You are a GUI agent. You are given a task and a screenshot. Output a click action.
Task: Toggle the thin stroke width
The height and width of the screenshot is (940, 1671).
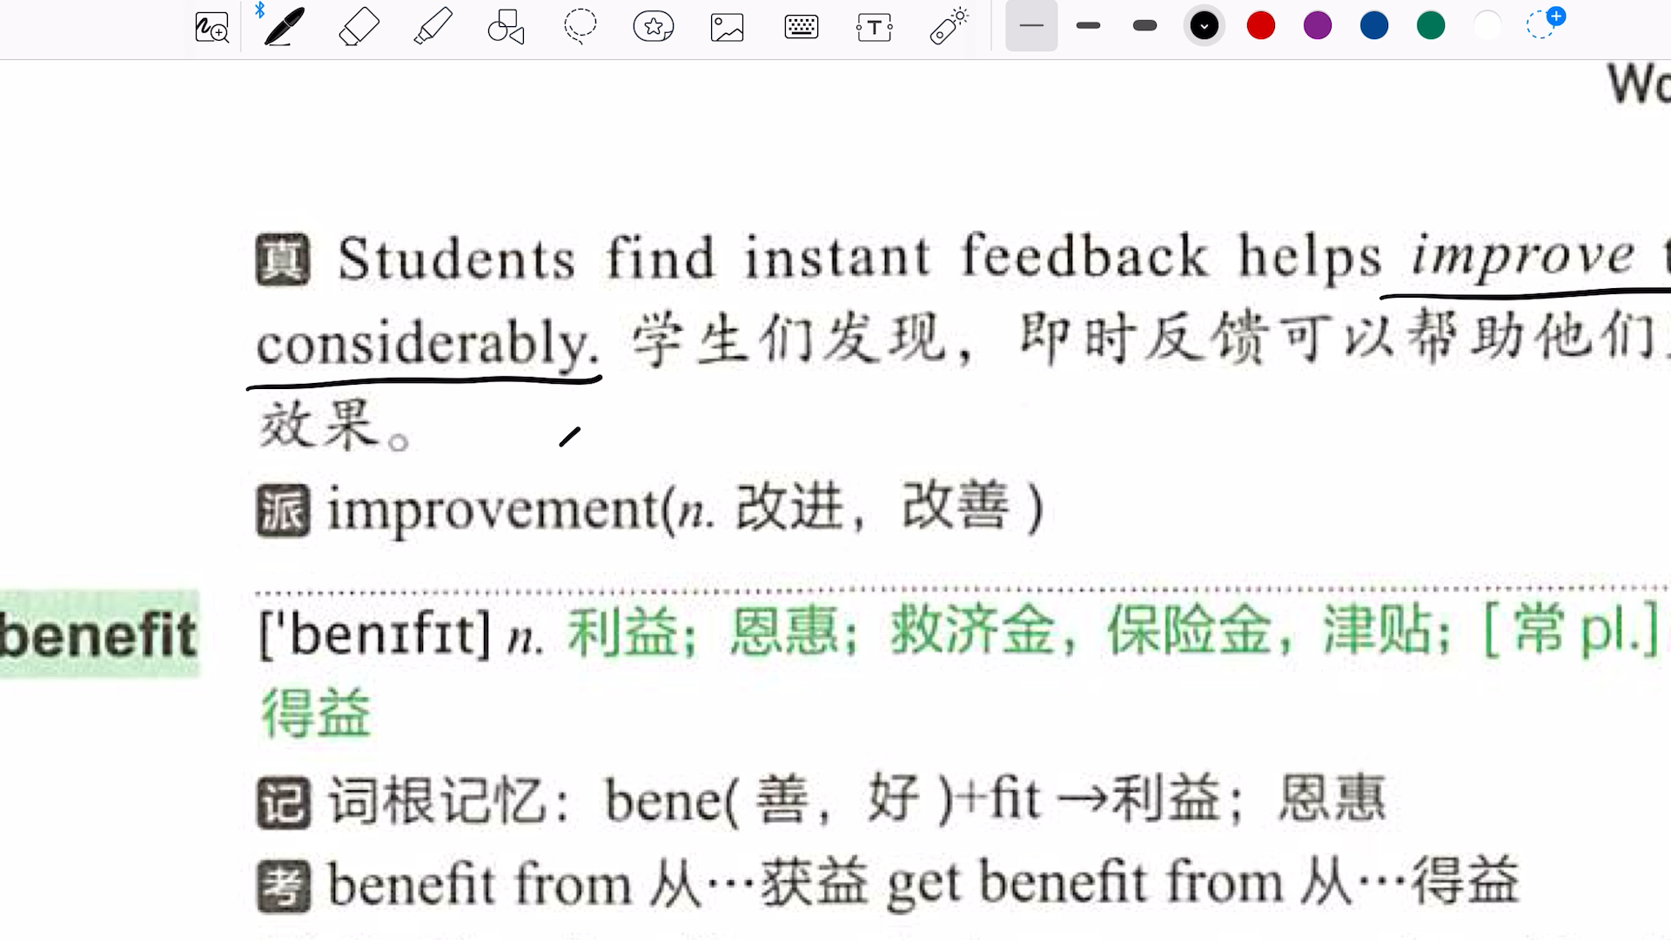pos(1030,25)
